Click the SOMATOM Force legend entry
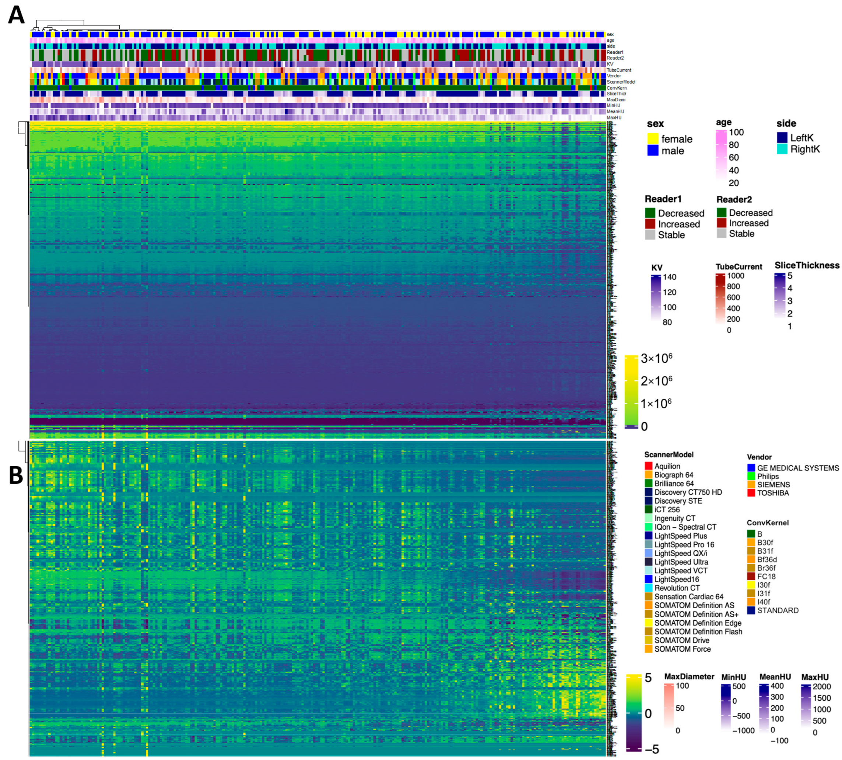The width and height of the screenshot is (842, 760). pos(682,649)
